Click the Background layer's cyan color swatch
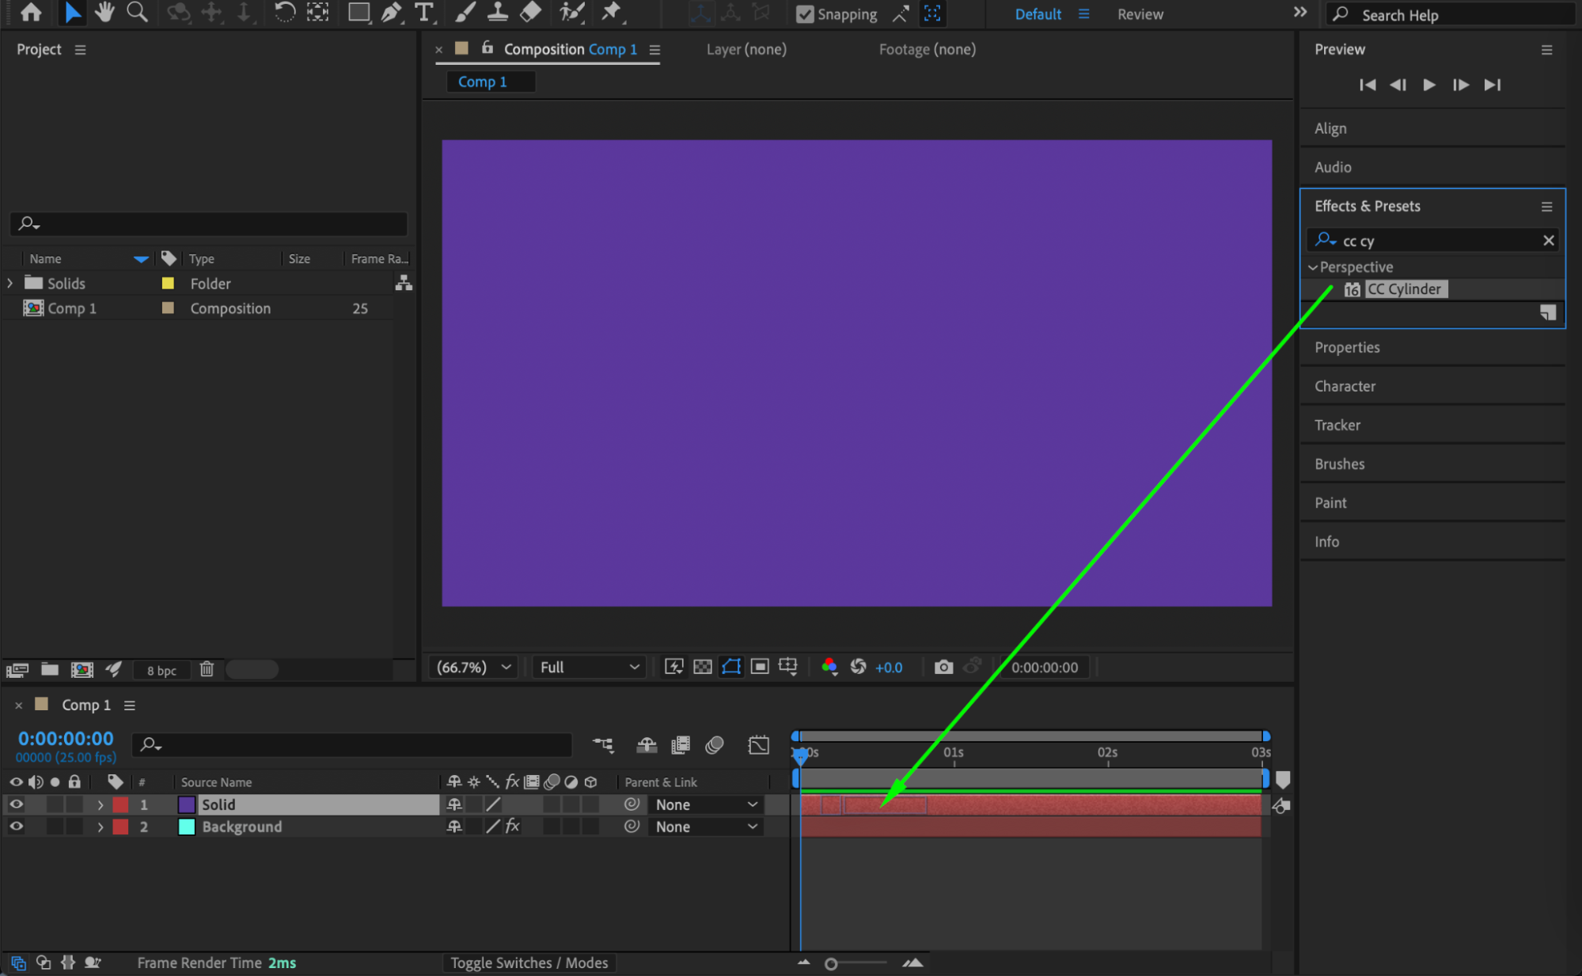 187,827
